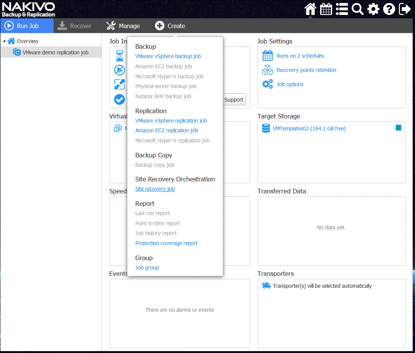Image resolution: width=415 pixels, height=353 pixels.
Task: Click the transporter truck icon
Action: click(x=266, y=286)
